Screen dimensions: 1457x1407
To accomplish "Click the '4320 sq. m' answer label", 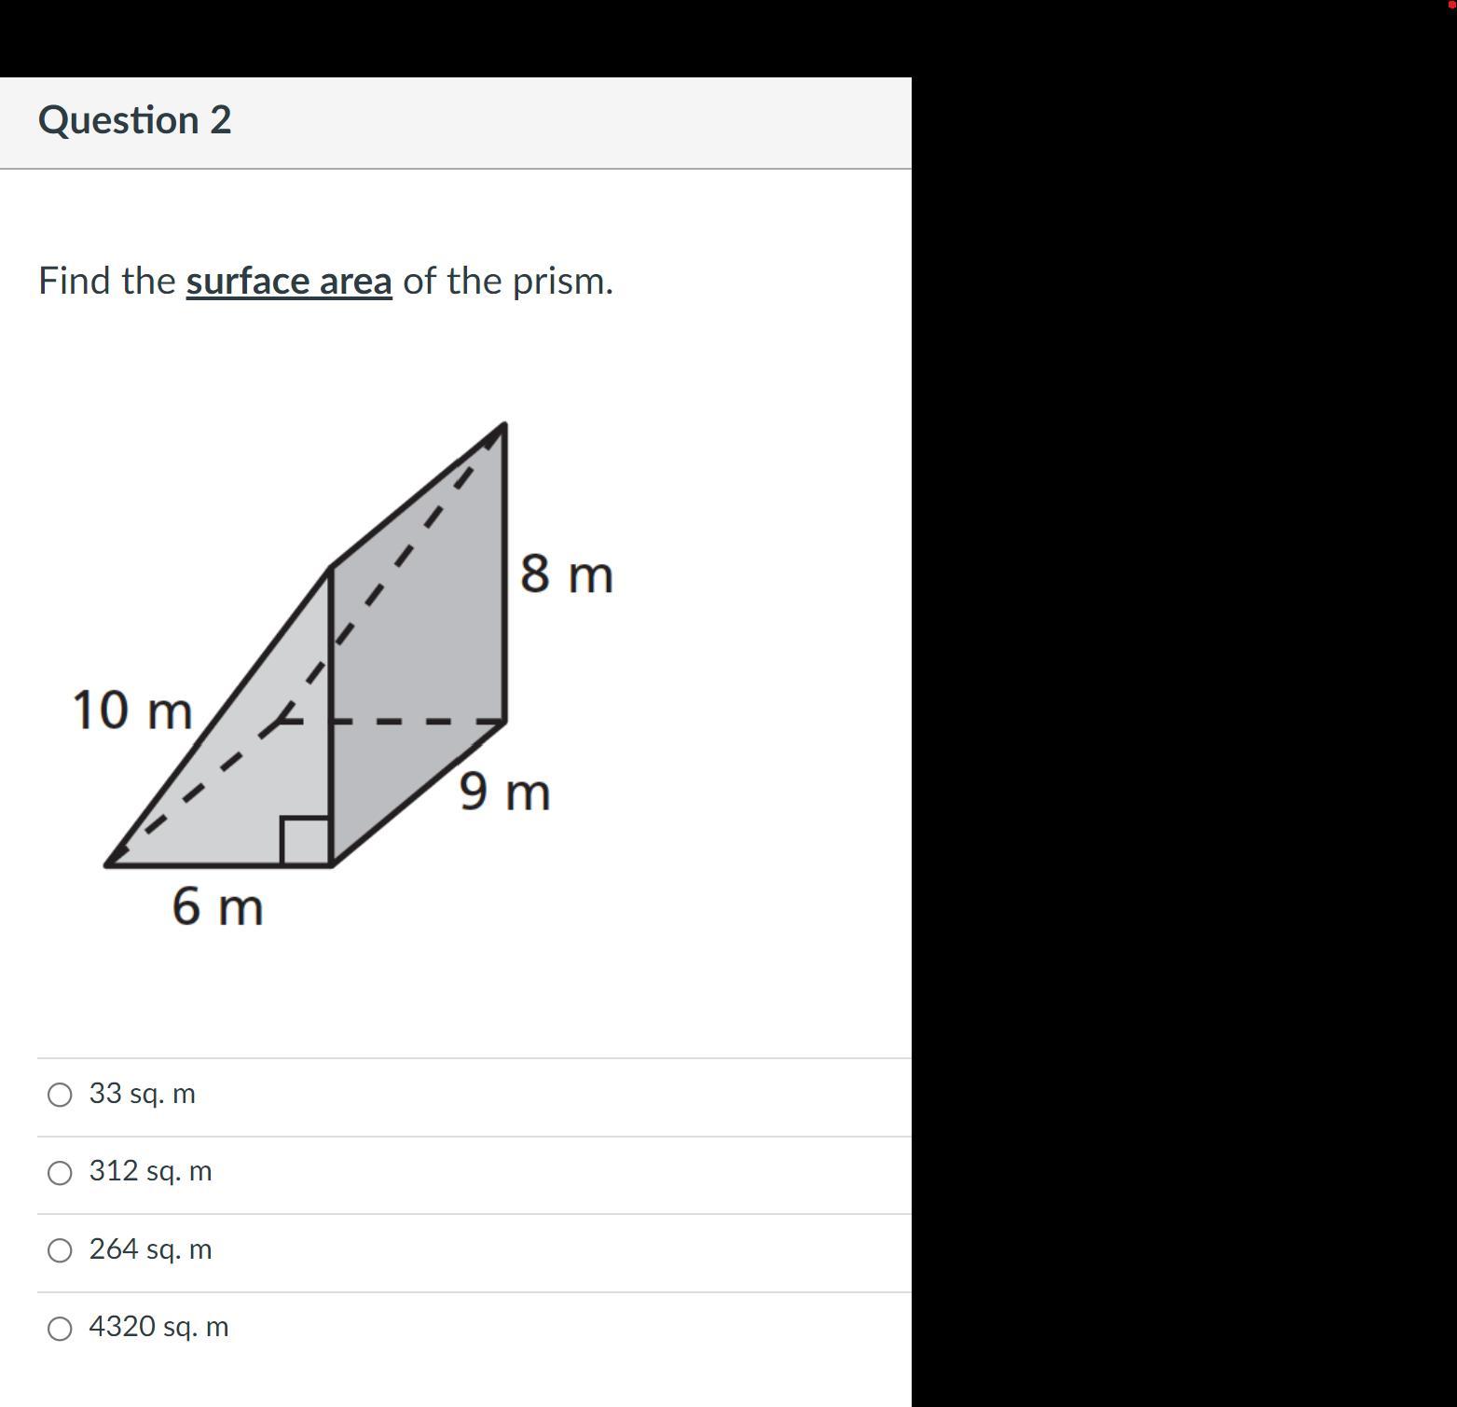I will 159,1327.
